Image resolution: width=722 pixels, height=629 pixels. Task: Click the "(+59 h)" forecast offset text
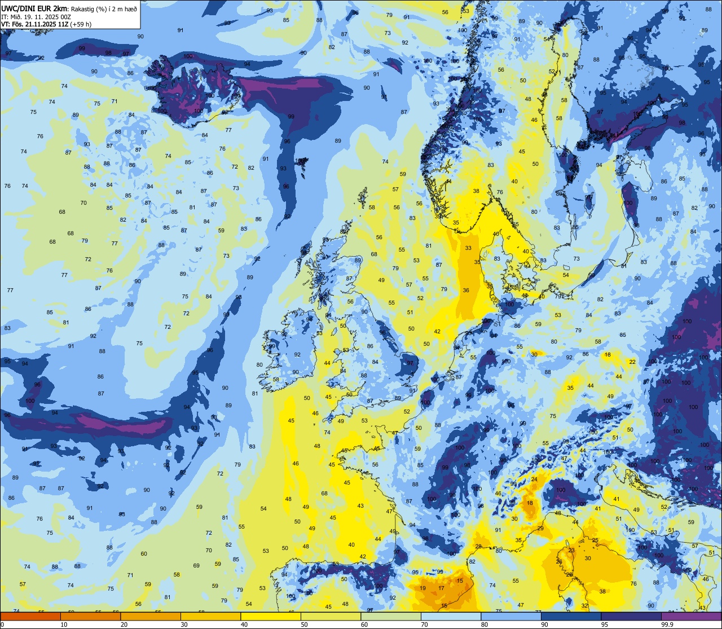click(x=81, y=24)
